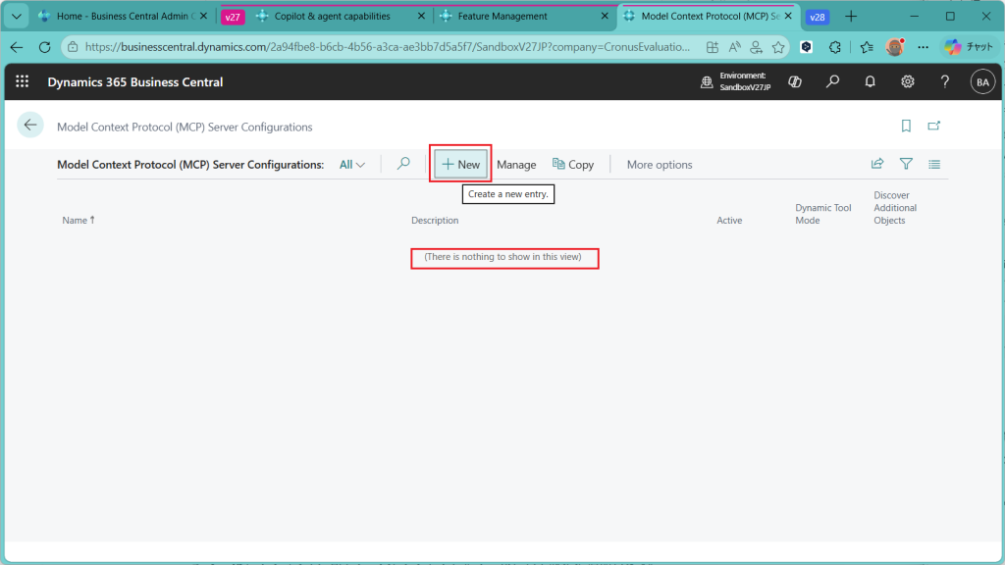The image size is (1005, 565).
Task: Click the Copilot icon in header
Action: pos(795,82)
